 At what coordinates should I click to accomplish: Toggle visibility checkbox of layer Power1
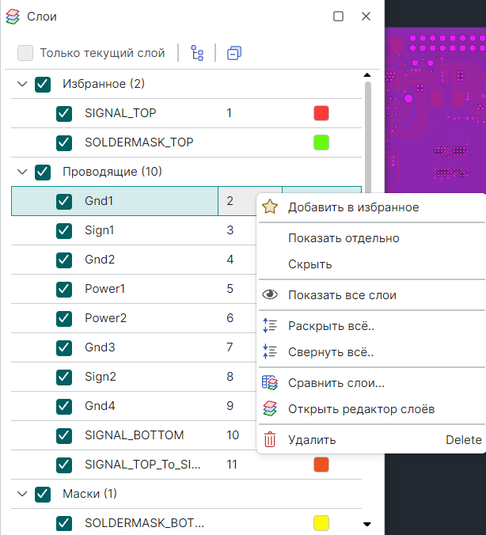[64, 290]
